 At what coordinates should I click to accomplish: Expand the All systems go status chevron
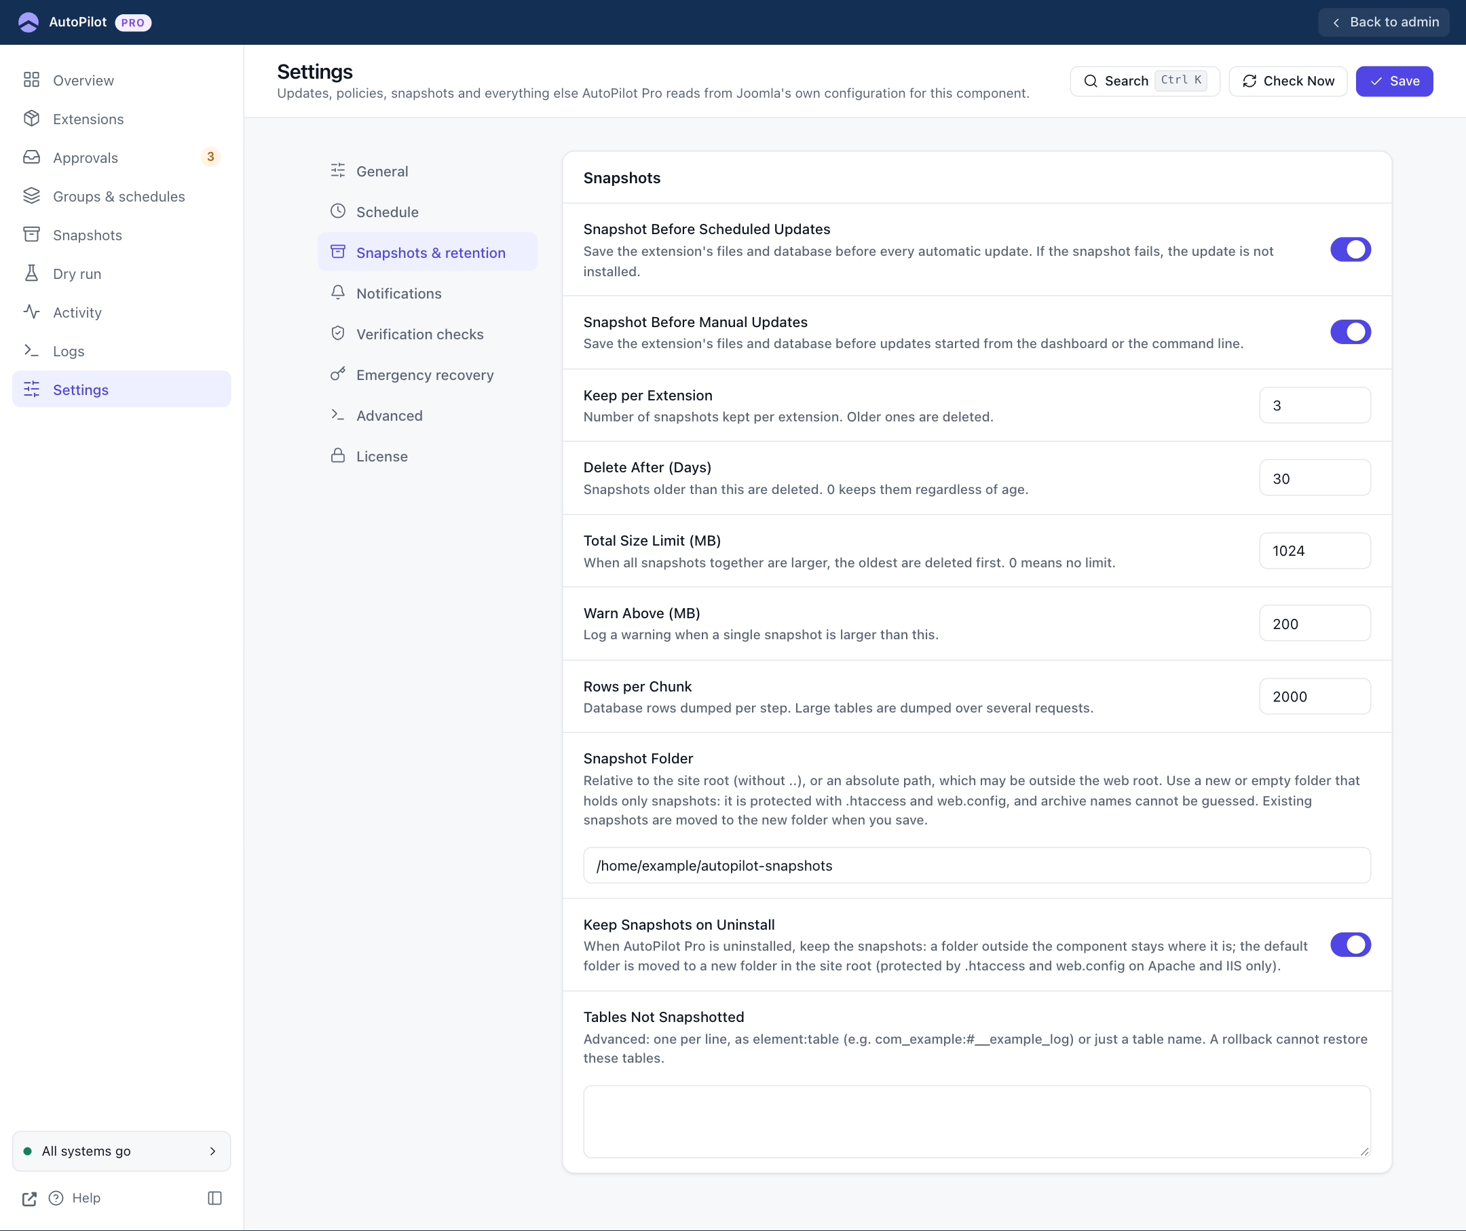pyautogui.click(x=213, y=1152)
